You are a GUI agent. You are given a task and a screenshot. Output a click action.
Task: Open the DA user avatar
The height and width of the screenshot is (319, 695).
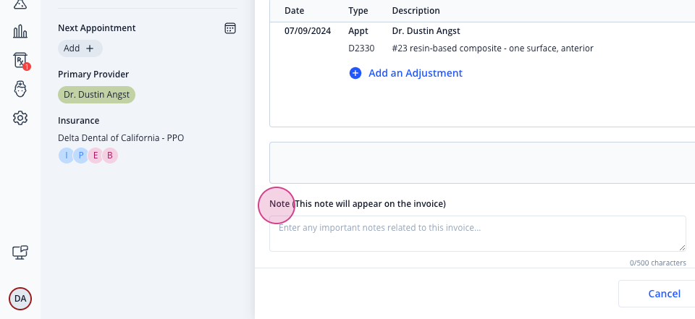coord(20,299)
